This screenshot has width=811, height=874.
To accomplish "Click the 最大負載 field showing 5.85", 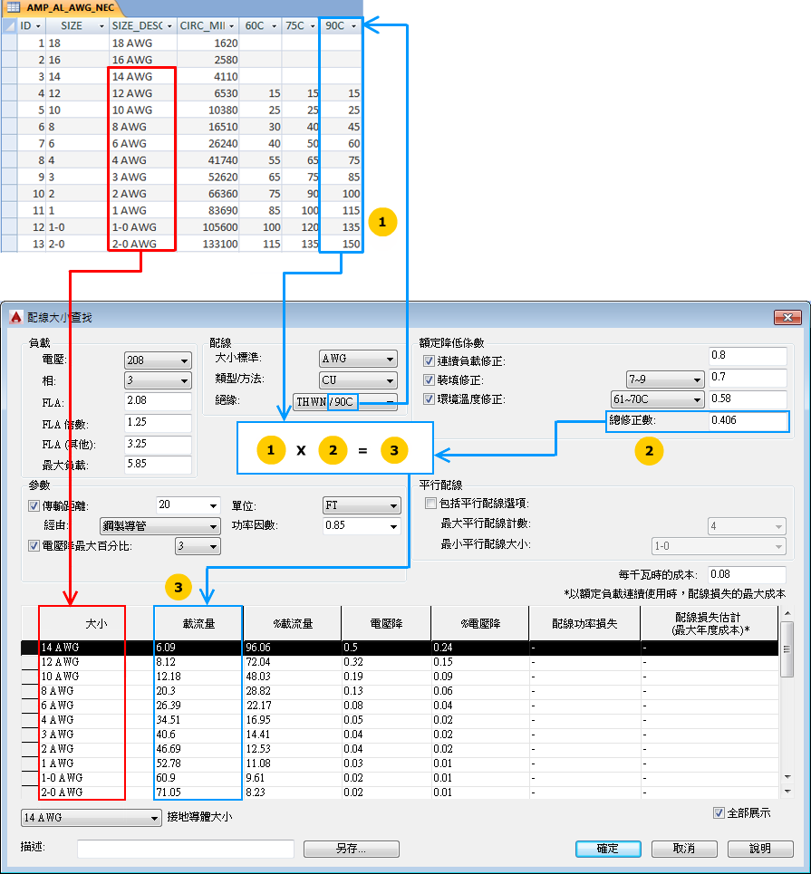I will (x=158, y=465).
